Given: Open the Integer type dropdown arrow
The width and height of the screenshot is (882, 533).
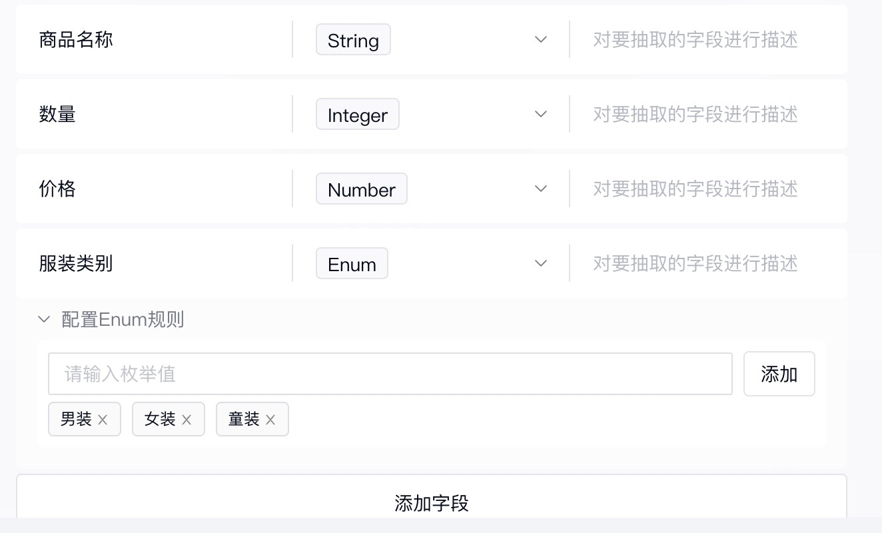Looking at the screenshot, I should 541,115.
